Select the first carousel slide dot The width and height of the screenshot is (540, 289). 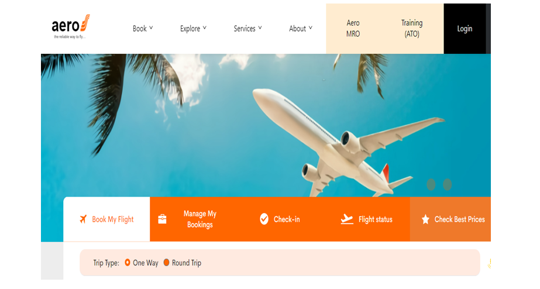pos(431,185)
